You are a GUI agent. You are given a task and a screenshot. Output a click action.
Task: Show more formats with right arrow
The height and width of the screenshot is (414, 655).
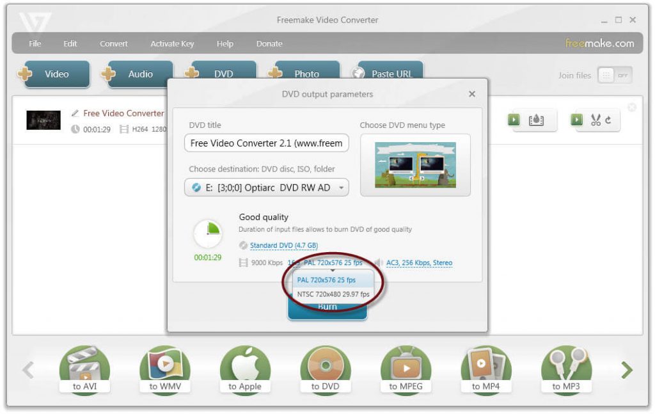[x=627, y=370]
